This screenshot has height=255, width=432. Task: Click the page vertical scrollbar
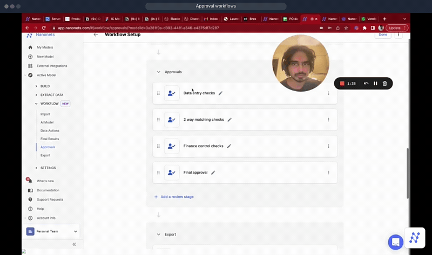coord(408,173)
